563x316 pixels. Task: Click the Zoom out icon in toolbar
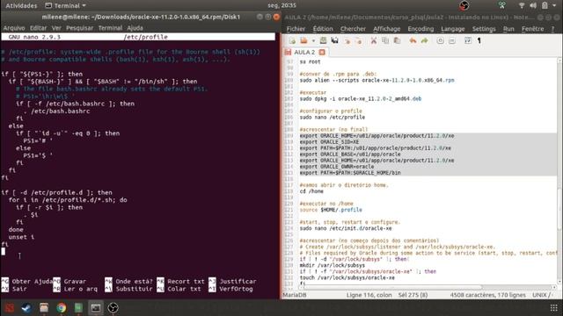[x=451, y=40]
